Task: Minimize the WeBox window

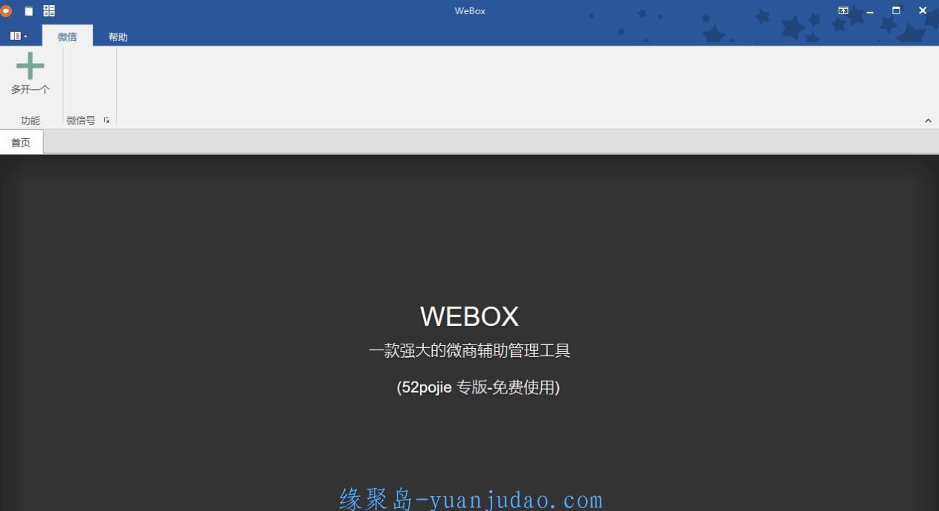Action: point(870,11)
